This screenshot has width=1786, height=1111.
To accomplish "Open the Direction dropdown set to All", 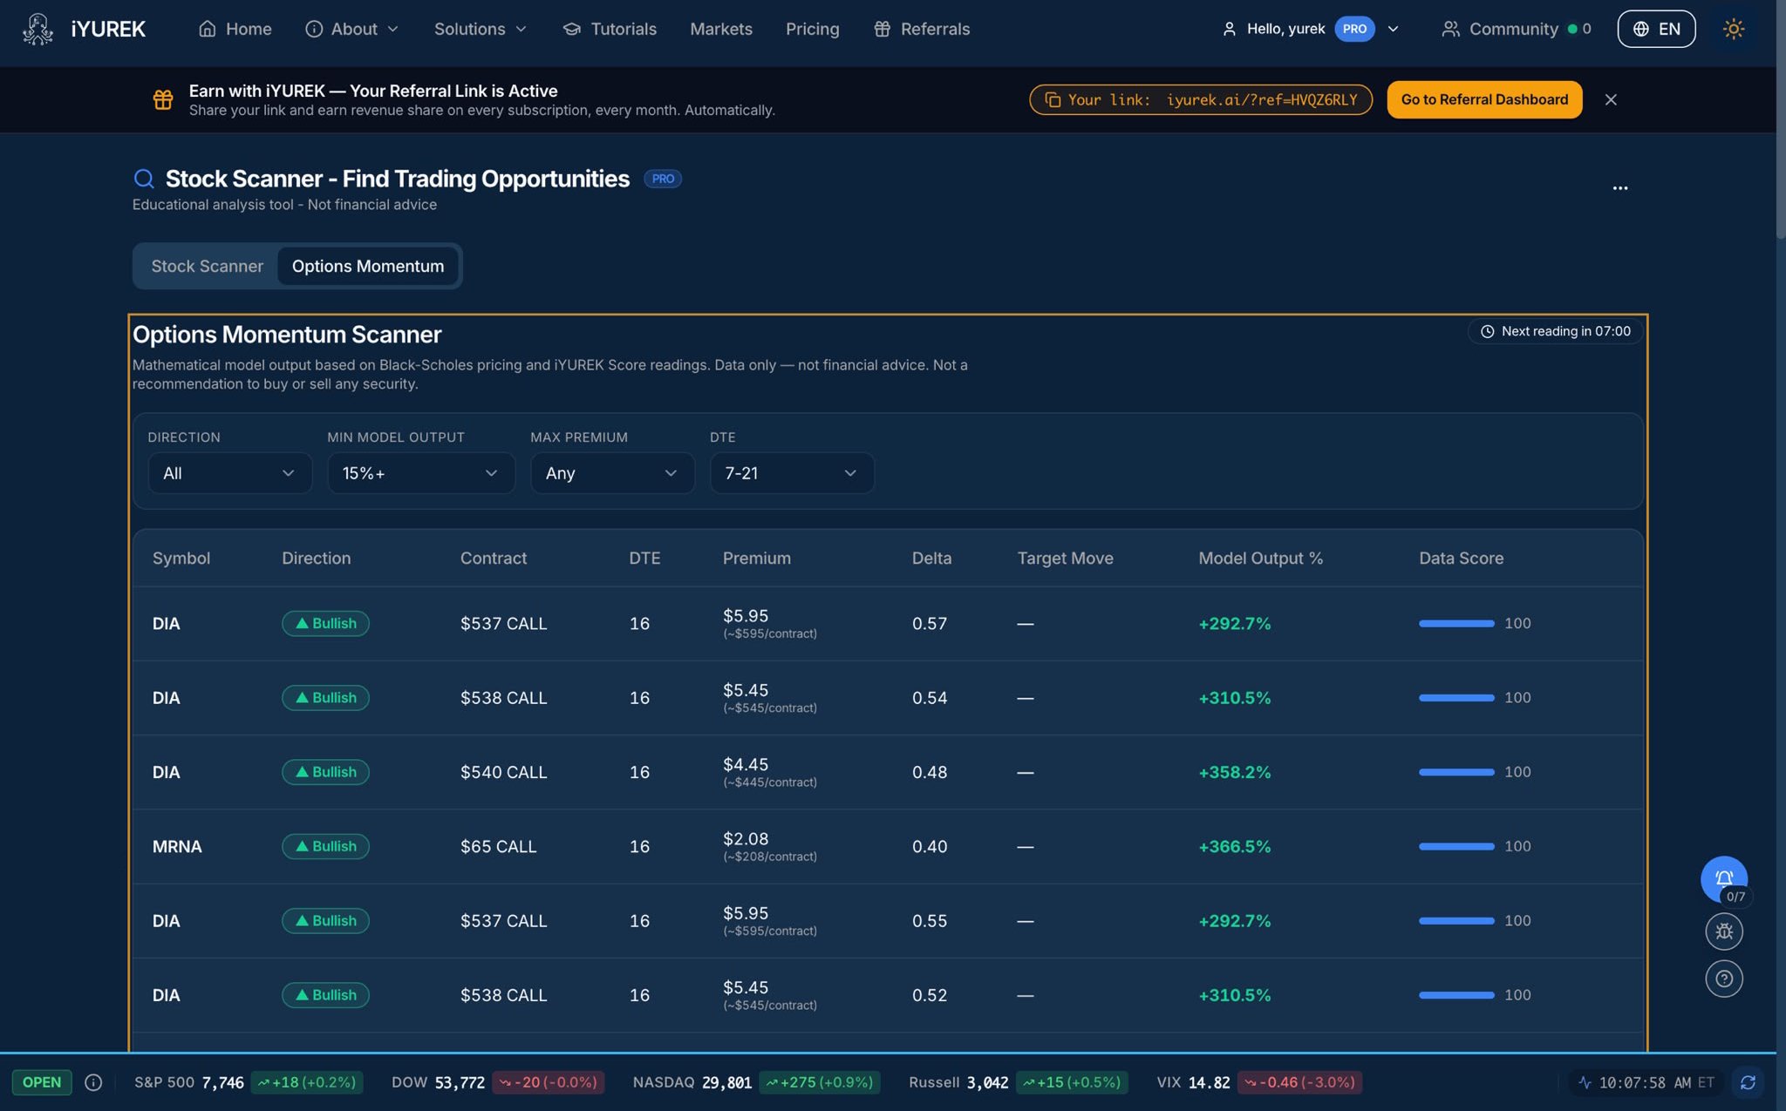I will [229, 473].
